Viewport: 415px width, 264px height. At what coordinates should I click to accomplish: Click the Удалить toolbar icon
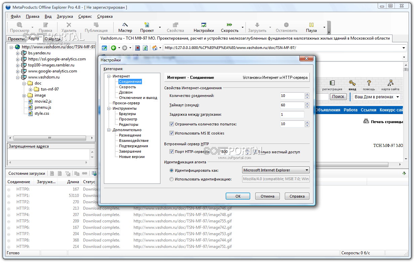point(69,25)
